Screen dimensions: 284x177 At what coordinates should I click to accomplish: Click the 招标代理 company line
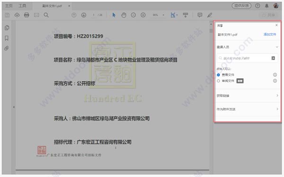click(x=93, y=142)
